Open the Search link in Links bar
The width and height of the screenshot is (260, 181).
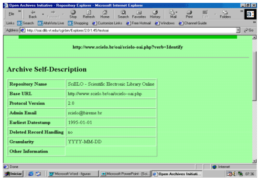(x=25, y=23)
